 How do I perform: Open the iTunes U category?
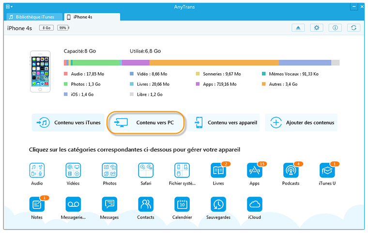(327, 171)
